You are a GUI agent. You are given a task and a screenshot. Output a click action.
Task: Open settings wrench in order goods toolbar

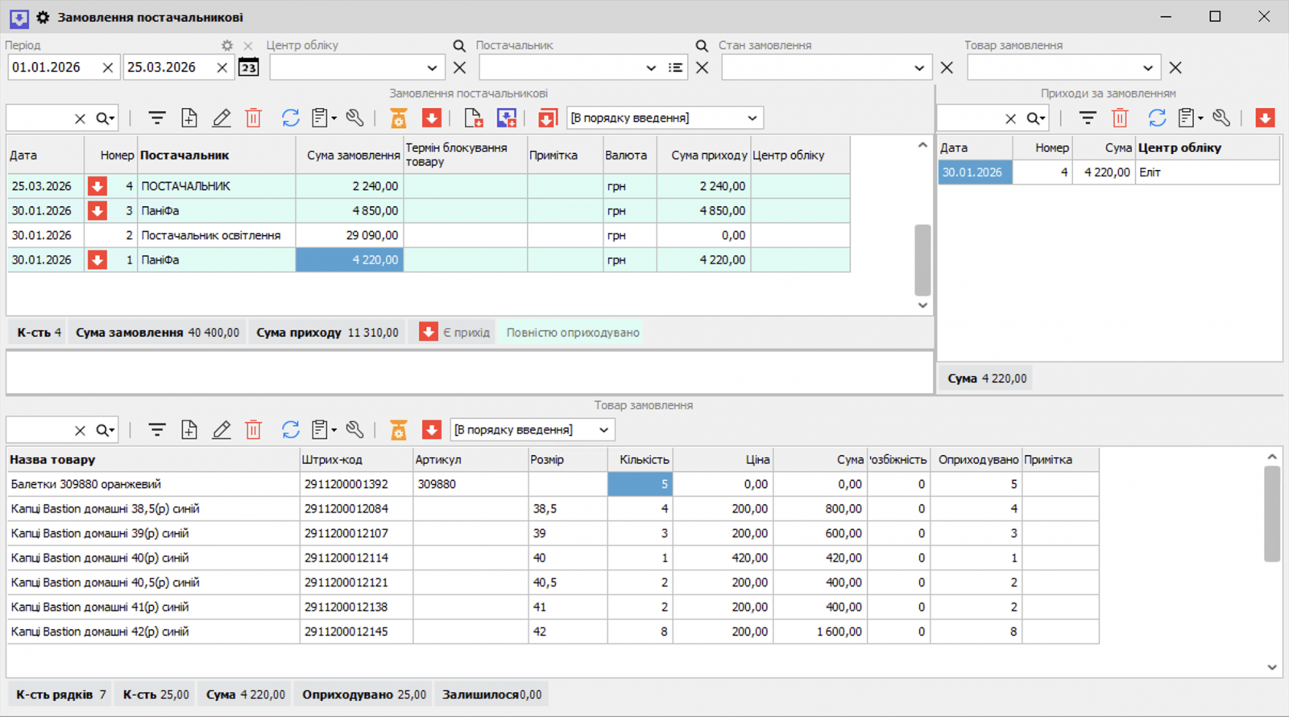pos(355,430)
